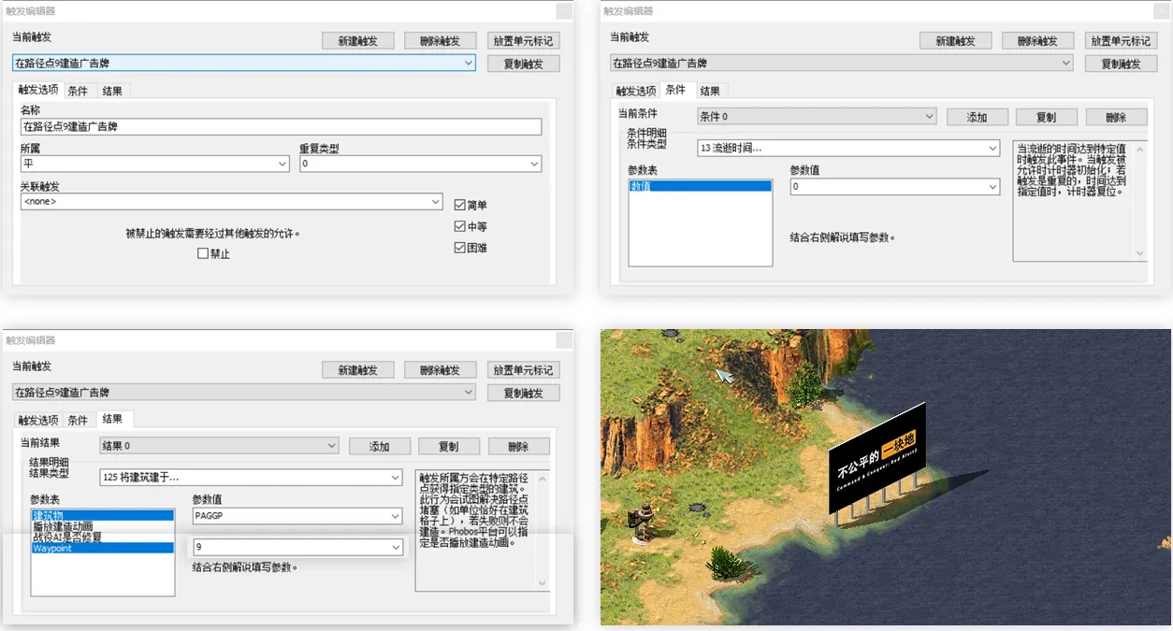Click 放置单元标记 in the window with 当前结果
The width and height of the screenshot is (1173, 631).
tap(523, 369)
